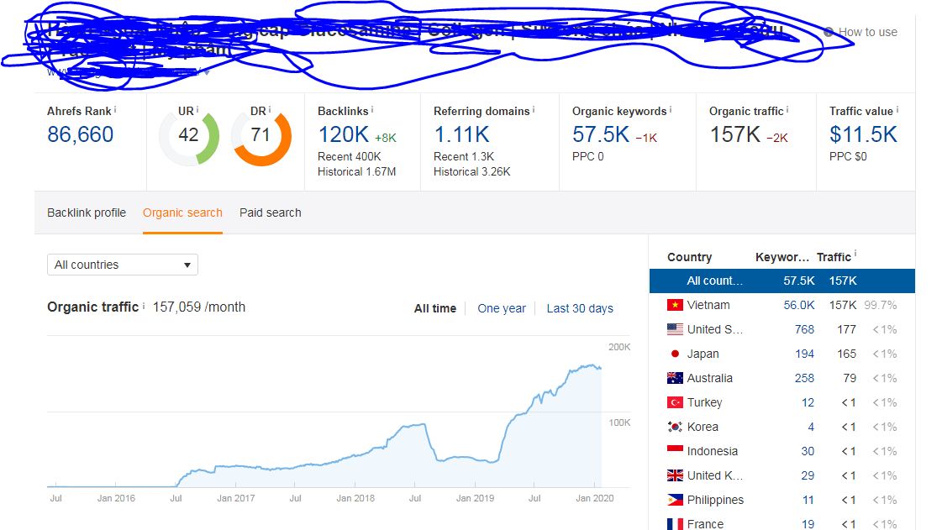Open Japan keywords count 194

(x=804, y=354)
